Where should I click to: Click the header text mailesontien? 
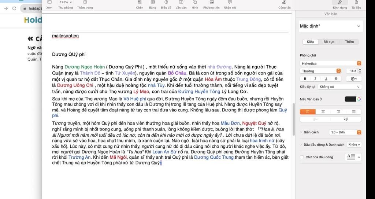[65, 36]
